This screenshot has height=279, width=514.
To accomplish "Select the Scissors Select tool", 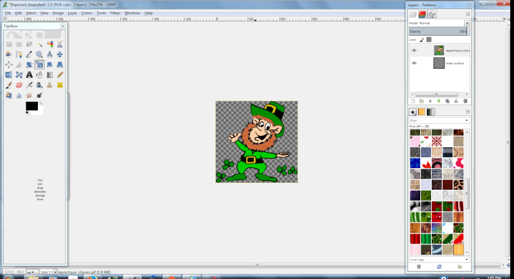I will point(60,44).
